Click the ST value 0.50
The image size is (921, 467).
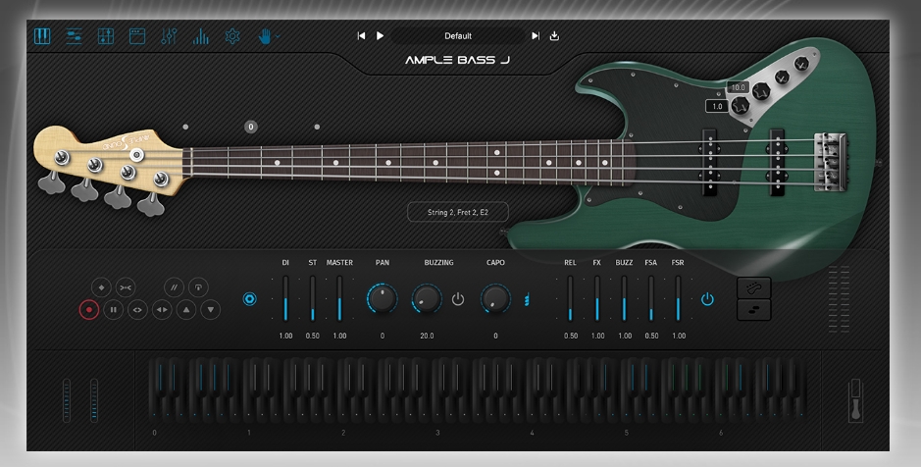pyautogui.click(x=313, y=336)
